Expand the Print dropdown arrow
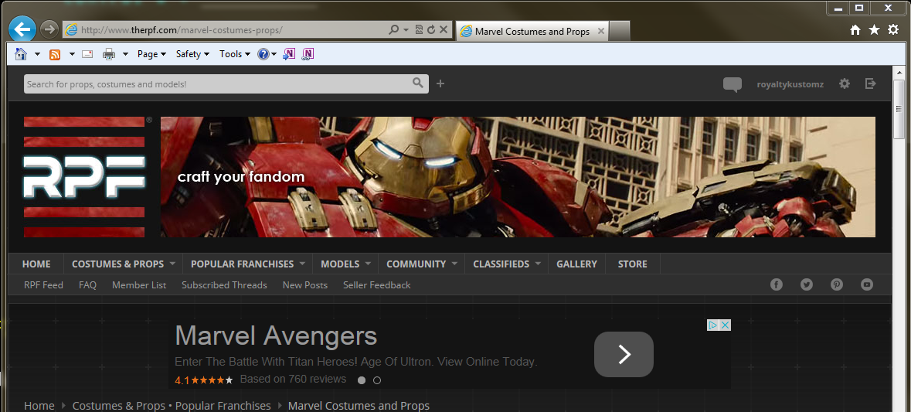This screenshot has width=911, height=412. [125, 54]
